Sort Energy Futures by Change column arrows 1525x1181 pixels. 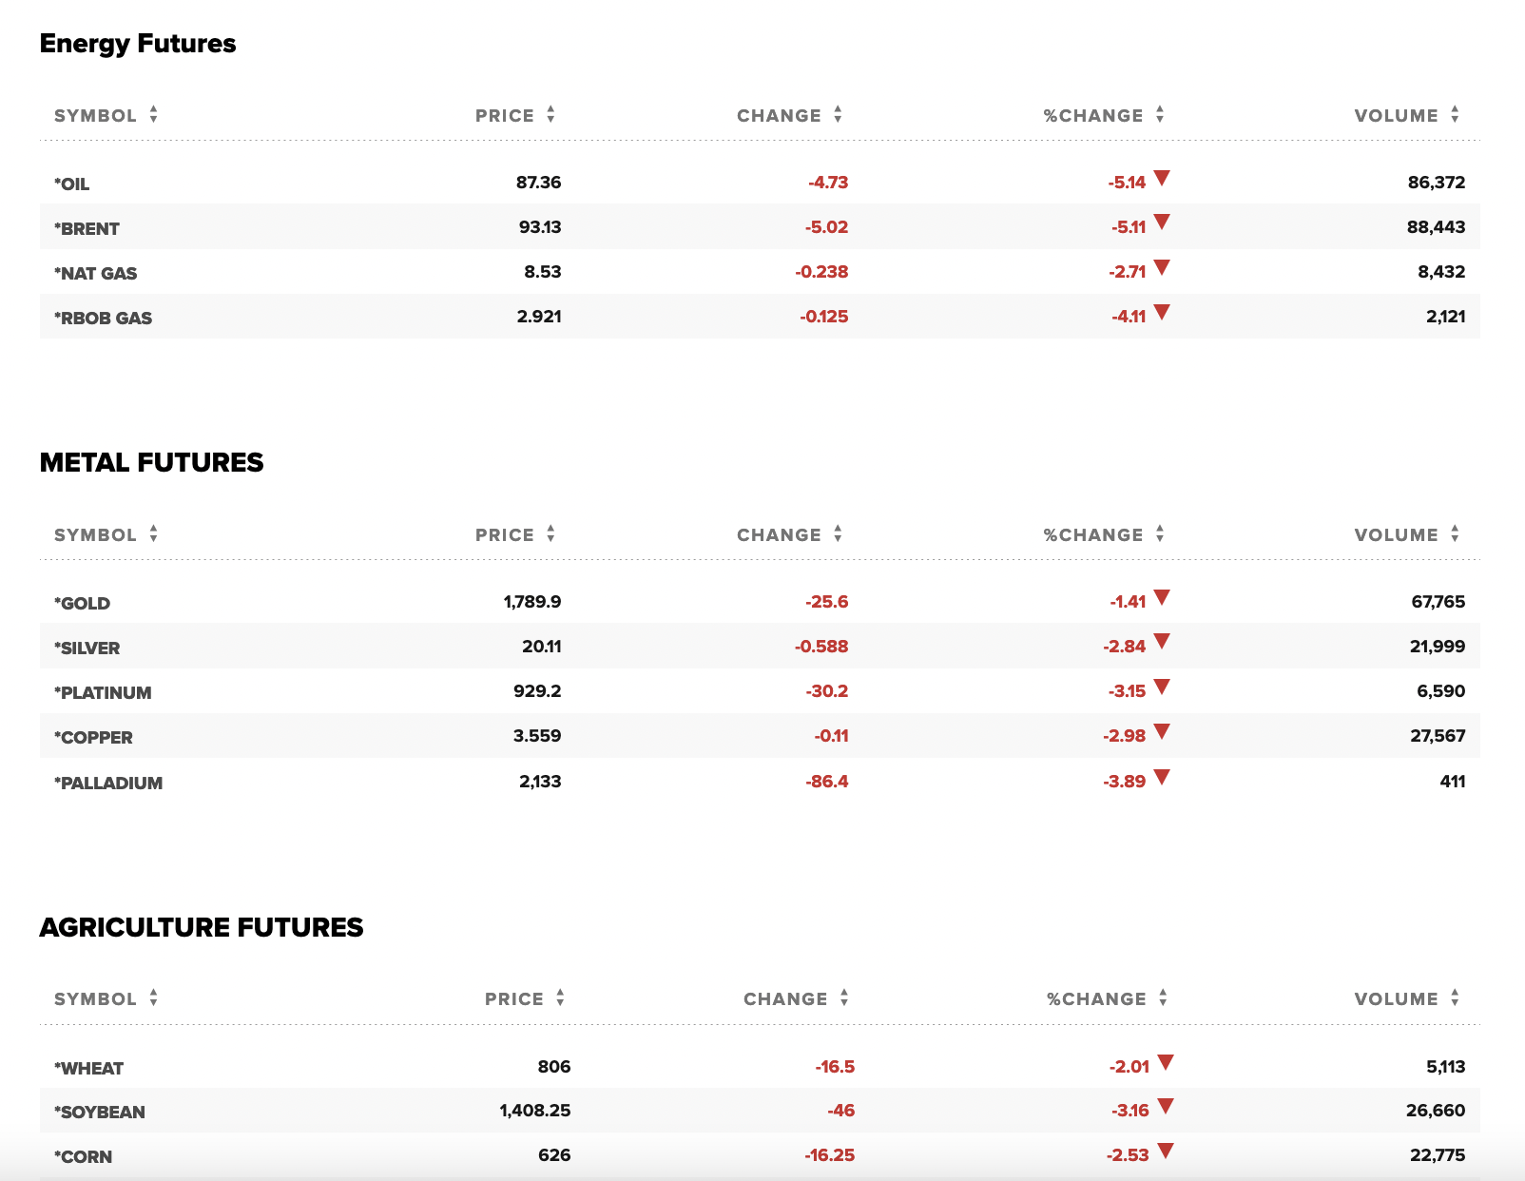(838, 115)
